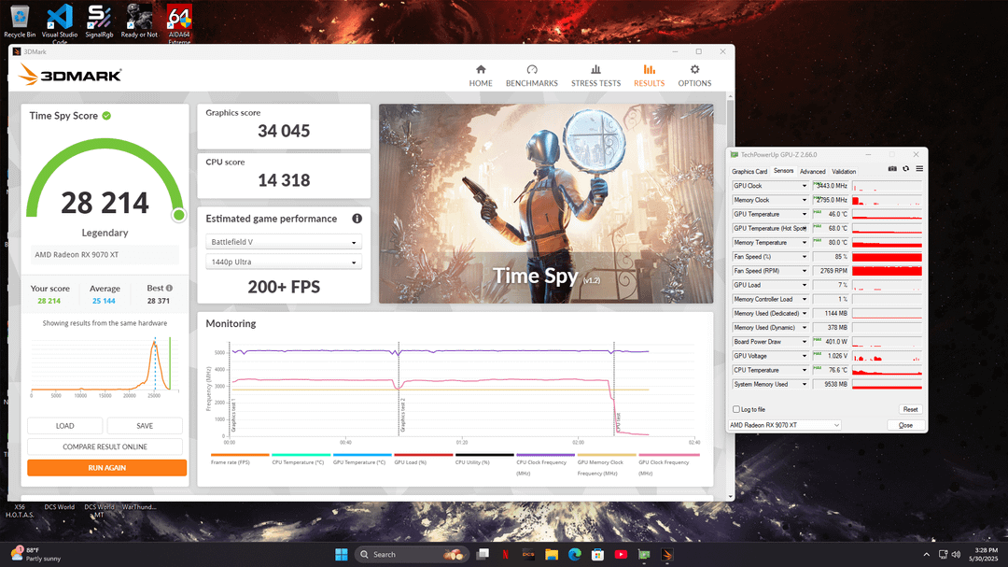1008x567 pixels.
Task: Open the 3DMark Home page icon
Action: (481, 69)
